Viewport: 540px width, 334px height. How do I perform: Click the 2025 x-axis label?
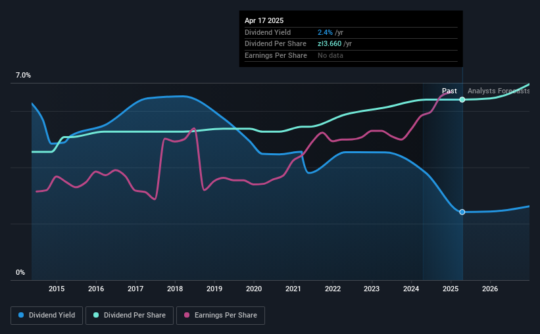coord(451,289)
